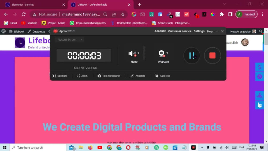Open Opera from the taskbar
The image size is (268, 151).
128,148
